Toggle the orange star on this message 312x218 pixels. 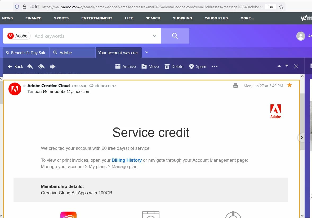(x=289, y=85)
